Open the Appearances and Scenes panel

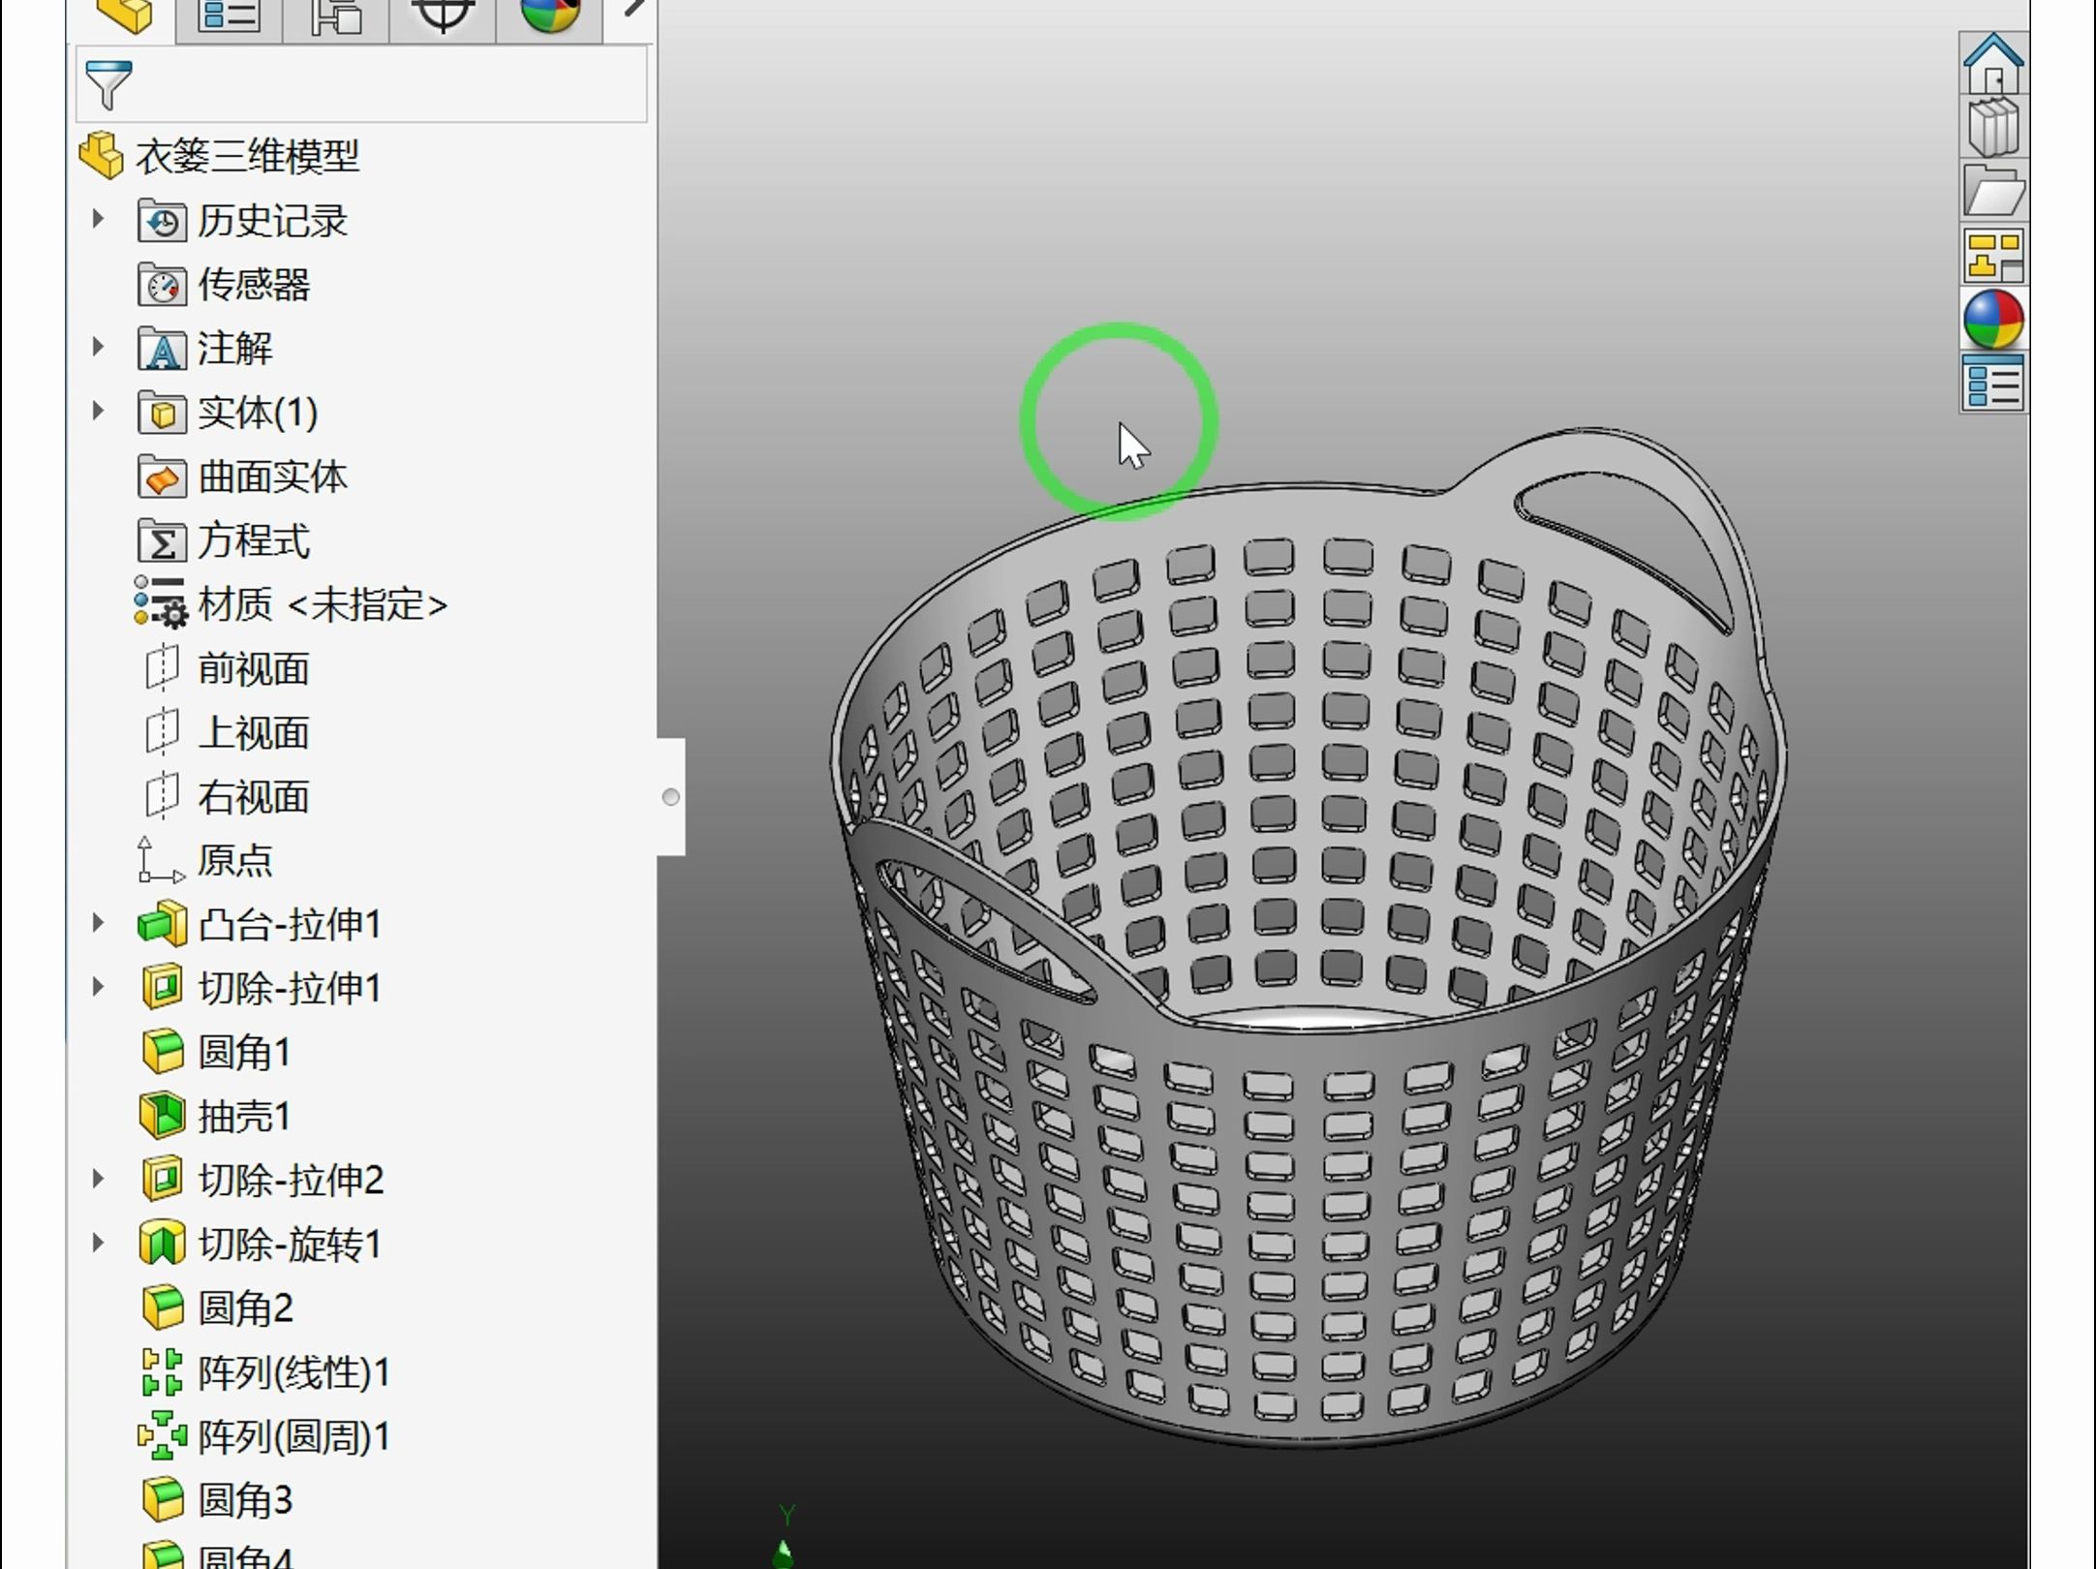click(x=1992, y=320)
